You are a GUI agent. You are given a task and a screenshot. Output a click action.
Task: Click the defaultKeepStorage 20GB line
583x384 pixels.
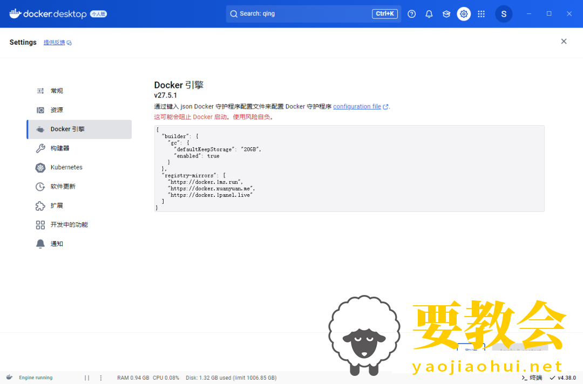coord(218,149)
